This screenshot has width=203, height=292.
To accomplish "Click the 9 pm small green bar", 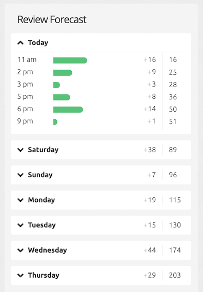I will (x=55, y=122).
